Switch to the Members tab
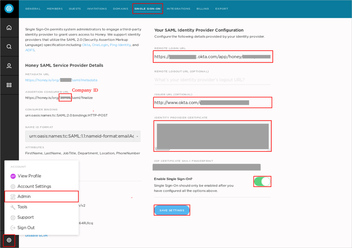Screen dimensions: 352x248 [55, 9]
